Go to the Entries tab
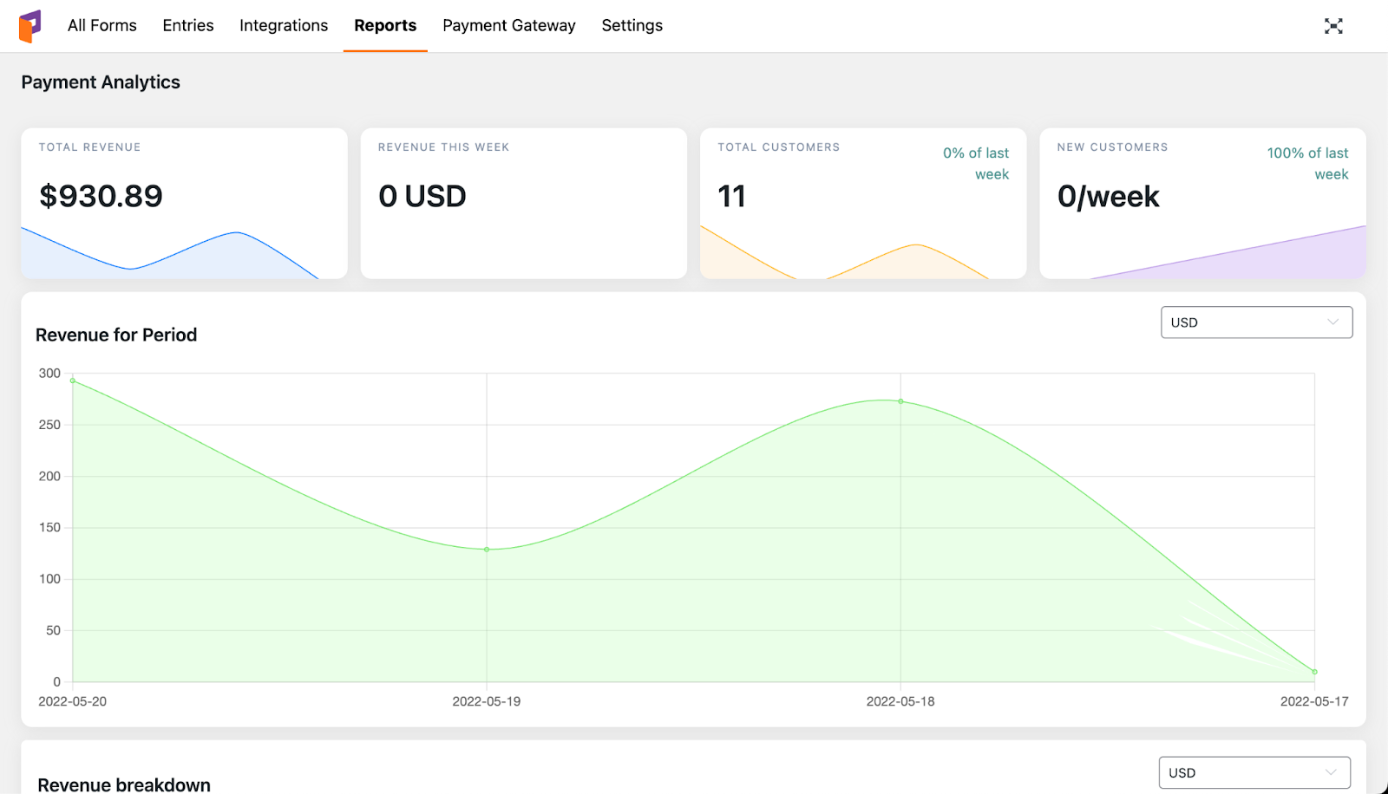The height and width of the screenshot is (794, 1388). (188, 26)
